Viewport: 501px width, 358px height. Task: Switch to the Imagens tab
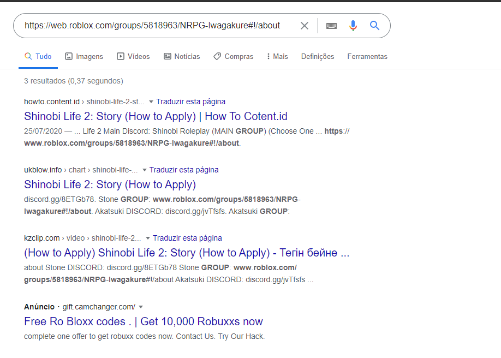(84, 56)
